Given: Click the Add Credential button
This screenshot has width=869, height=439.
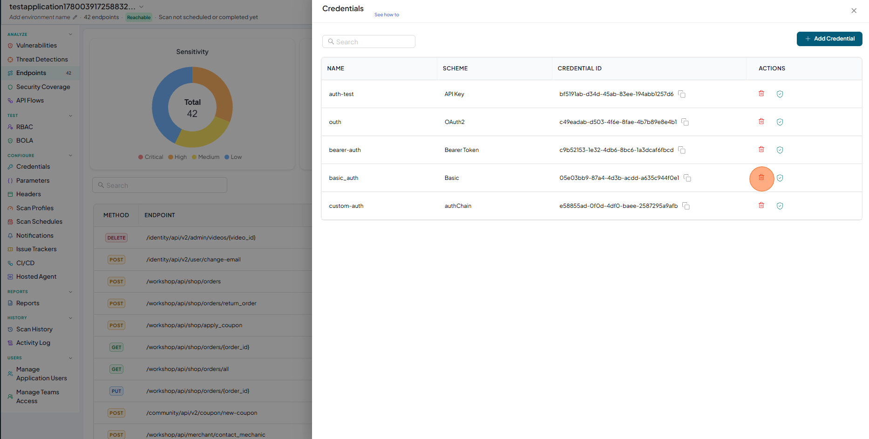Looking at the screenshot, I should 829,39.
